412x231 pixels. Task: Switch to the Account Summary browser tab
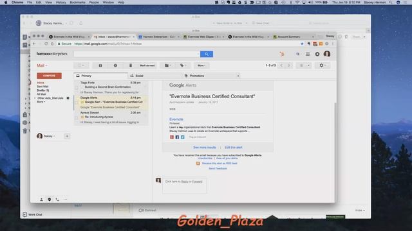[292, 37]
